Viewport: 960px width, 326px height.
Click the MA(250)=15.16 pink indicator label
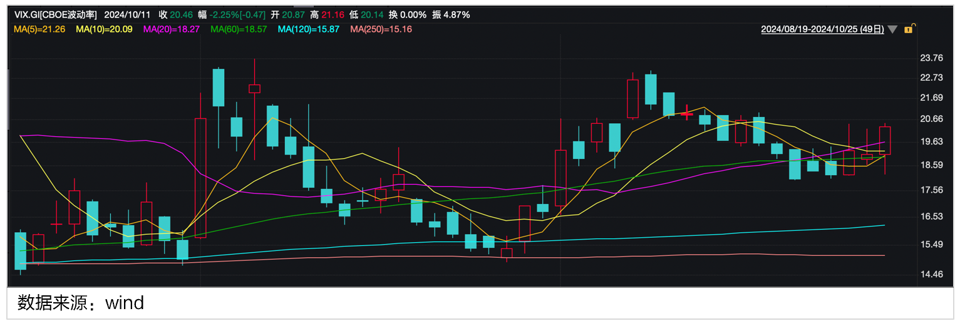coord(381,29)
